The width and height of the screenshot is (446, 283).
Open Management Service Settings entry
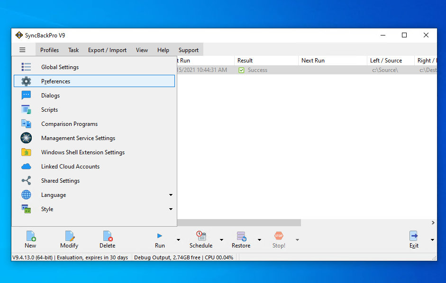94,138
